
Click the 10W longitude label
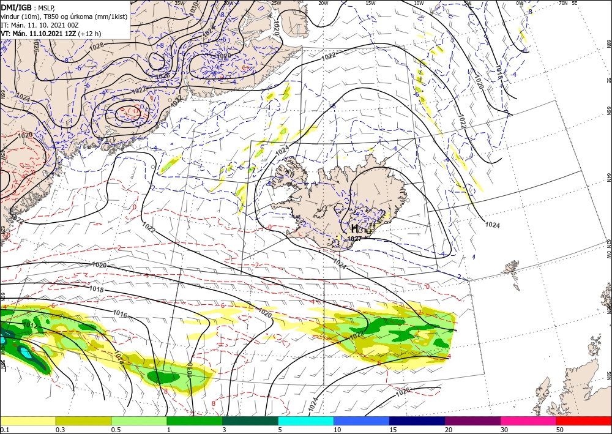click(419, 3)
